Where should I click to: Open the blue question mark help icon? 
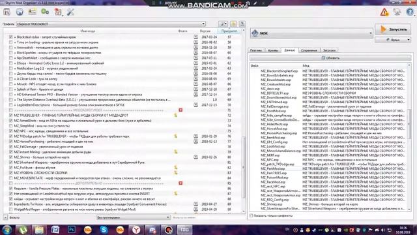tap(410, 12)
